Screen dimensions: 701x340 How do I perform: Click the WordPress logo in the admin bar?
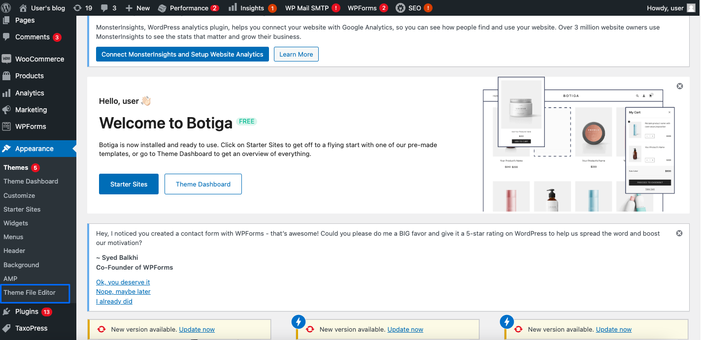click(x=6, y=8)
